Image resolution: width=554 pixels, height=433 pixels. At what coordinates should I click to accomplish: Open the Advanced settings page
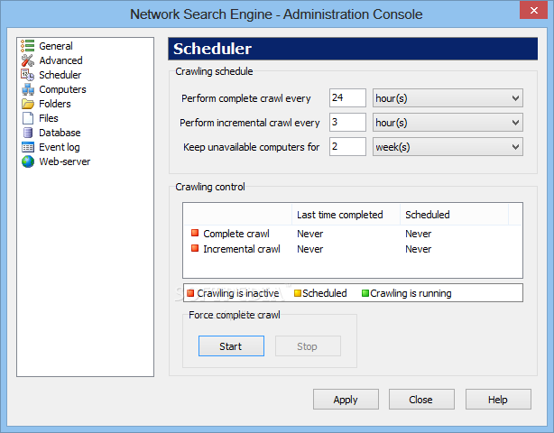[x=60, y=60]
